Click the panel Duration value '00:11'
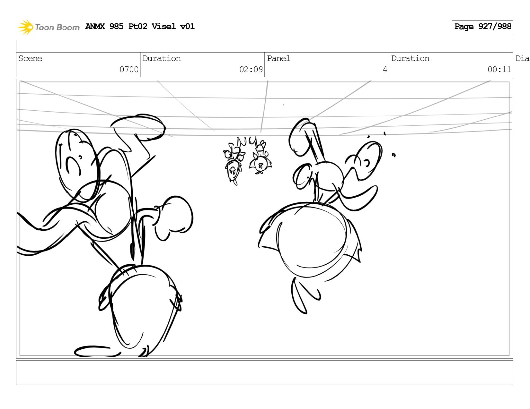The height and width of the screenshot is (409, 530). click(499, 70)
